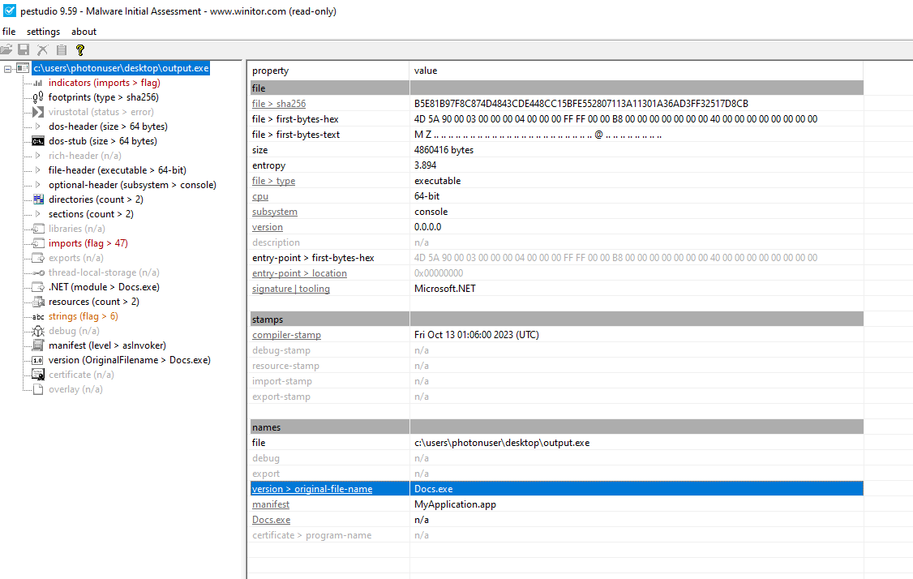Viewport: 913px width, 579px height.
Task: Expand the file-header tree node
Action: tap(38, 170)
